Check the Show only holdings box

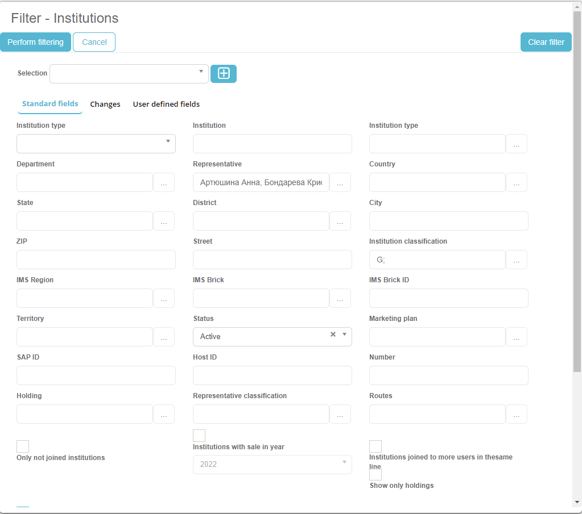coord(375,474)
